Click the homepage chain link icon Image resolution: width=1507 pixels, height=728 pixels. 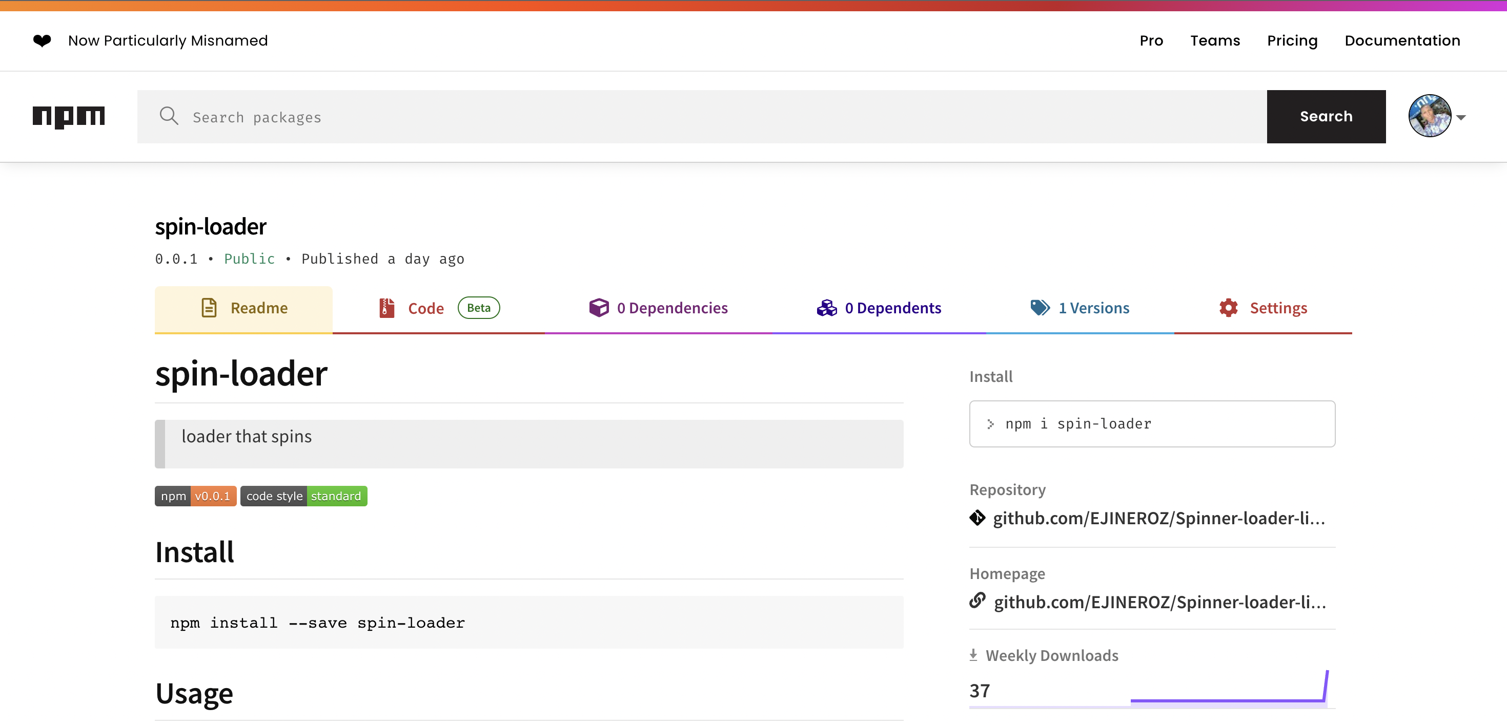point(977,601)
